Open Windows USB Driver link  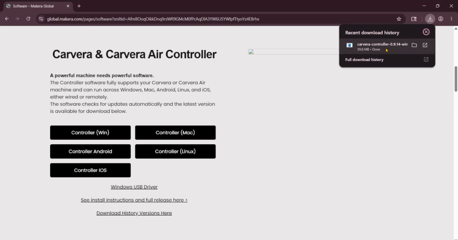coord(134,187)
